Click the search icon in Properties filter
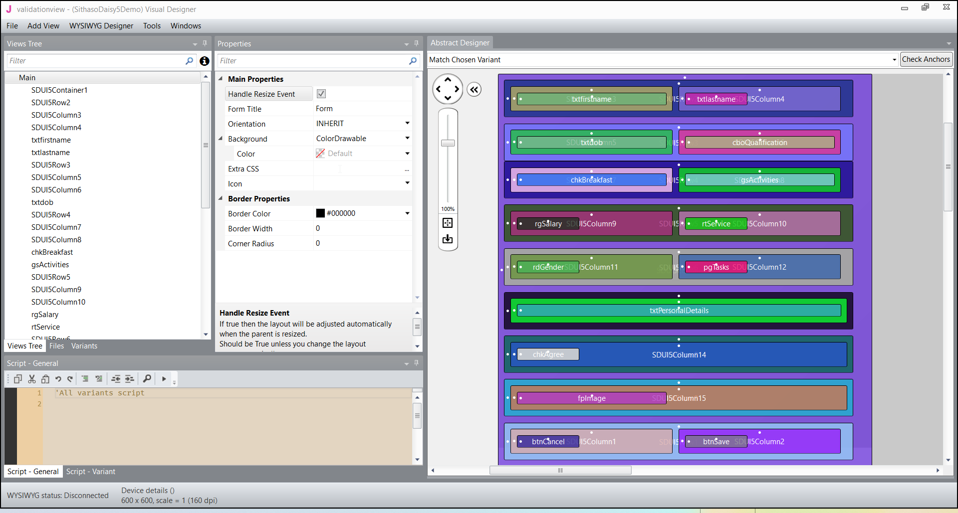Screen dimensions: 958x513 [413, 61]
